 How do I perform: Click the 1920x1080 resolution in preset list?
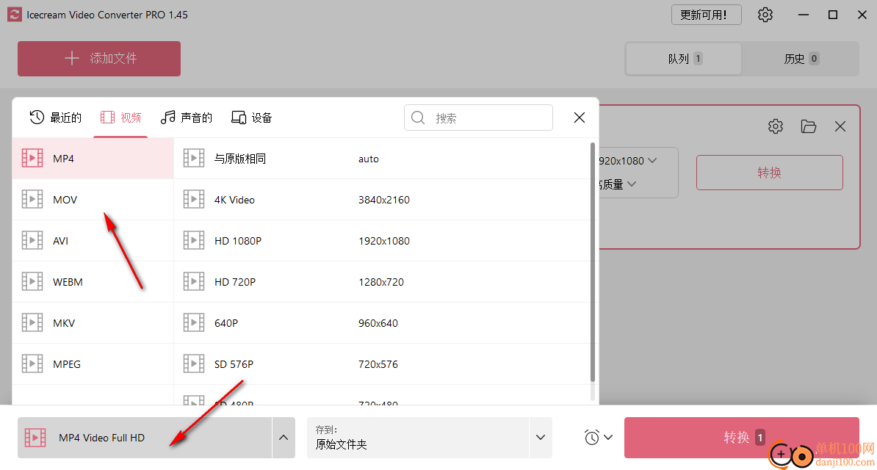click(x=383, y=241)
